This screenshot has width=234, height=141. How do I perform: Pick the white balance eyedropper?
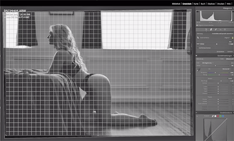[199, 70]
